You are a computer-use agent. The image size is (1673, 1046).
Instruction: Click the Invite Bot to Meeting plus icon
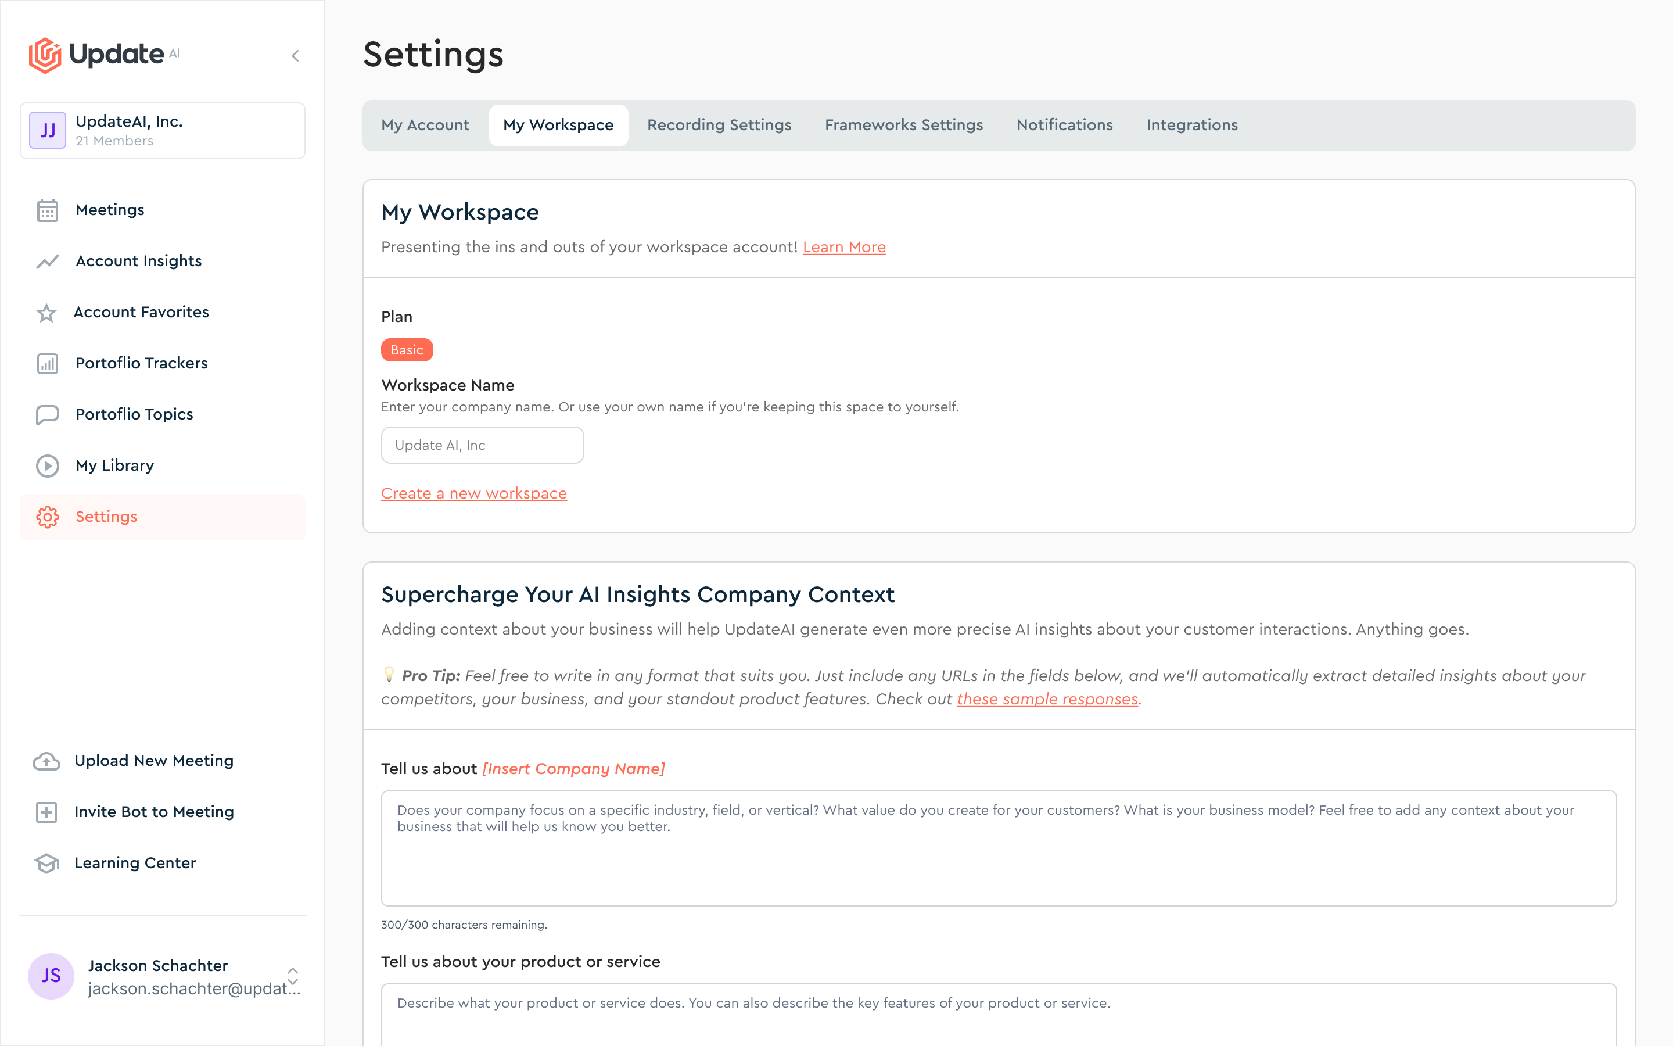coord(46,812)
